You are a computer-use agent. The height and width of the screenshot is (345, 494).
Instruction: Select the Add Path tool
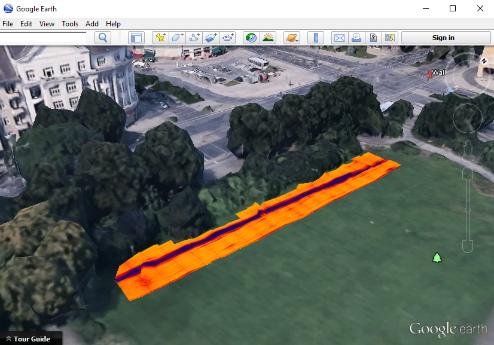pyautogui.click(x=194, y=37)
